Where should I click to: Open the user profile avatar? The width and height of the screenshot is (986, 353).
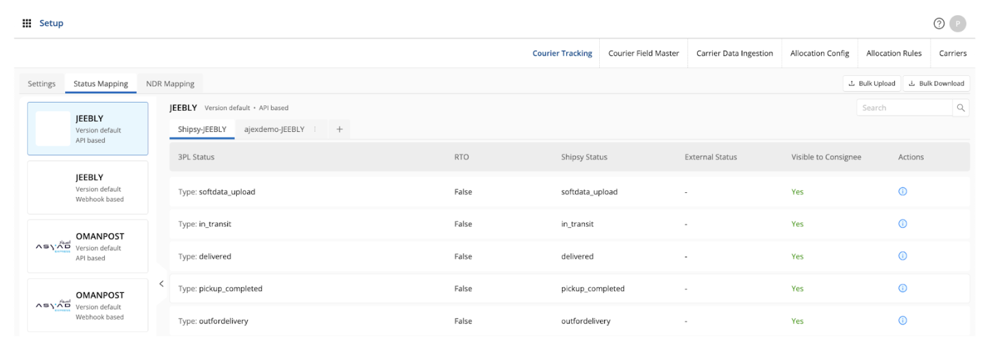pyautogui.click(x=958, y=23)
